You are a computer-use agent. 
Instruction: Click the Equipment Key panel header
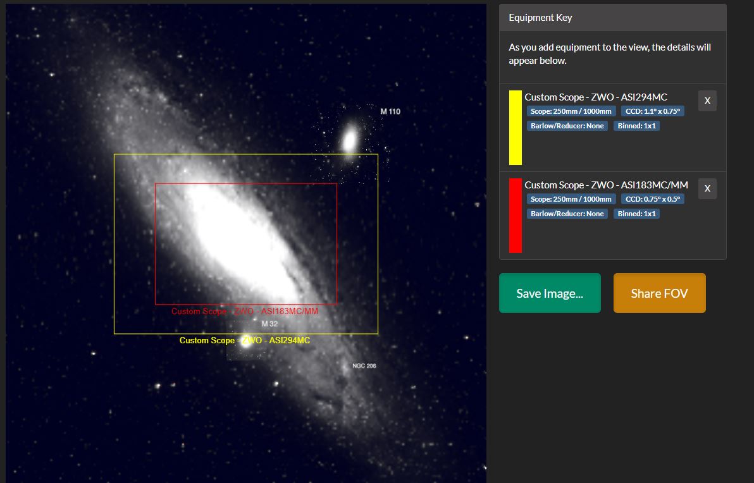coord(612,18)
